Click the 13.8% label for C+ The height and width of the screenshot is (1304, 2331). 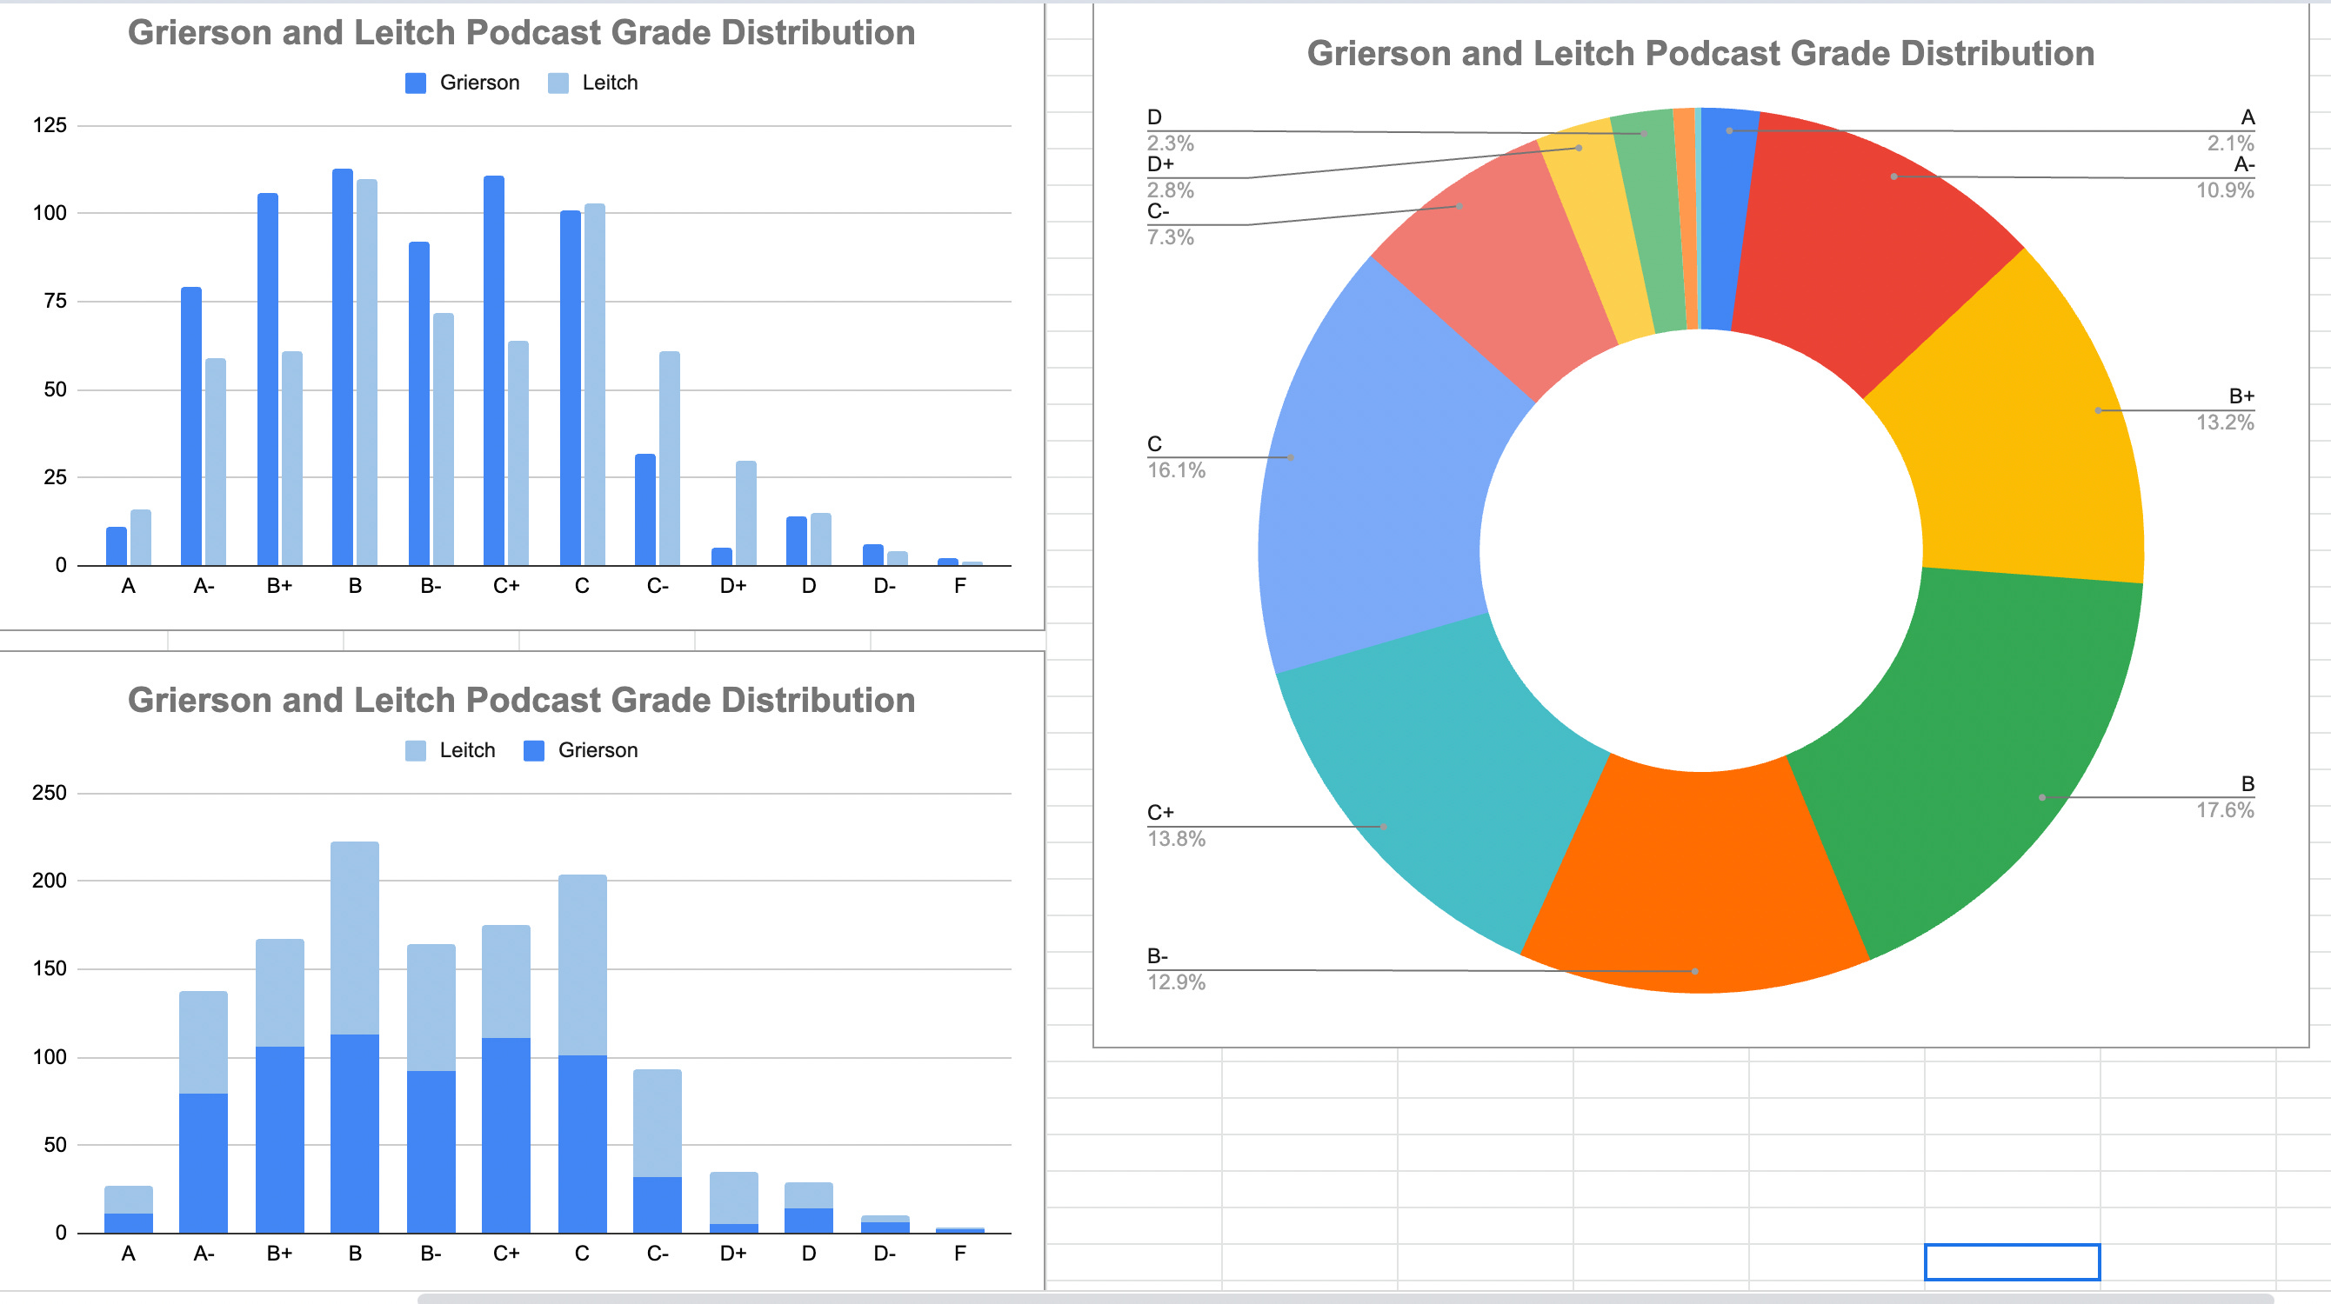click(1175, 838)
